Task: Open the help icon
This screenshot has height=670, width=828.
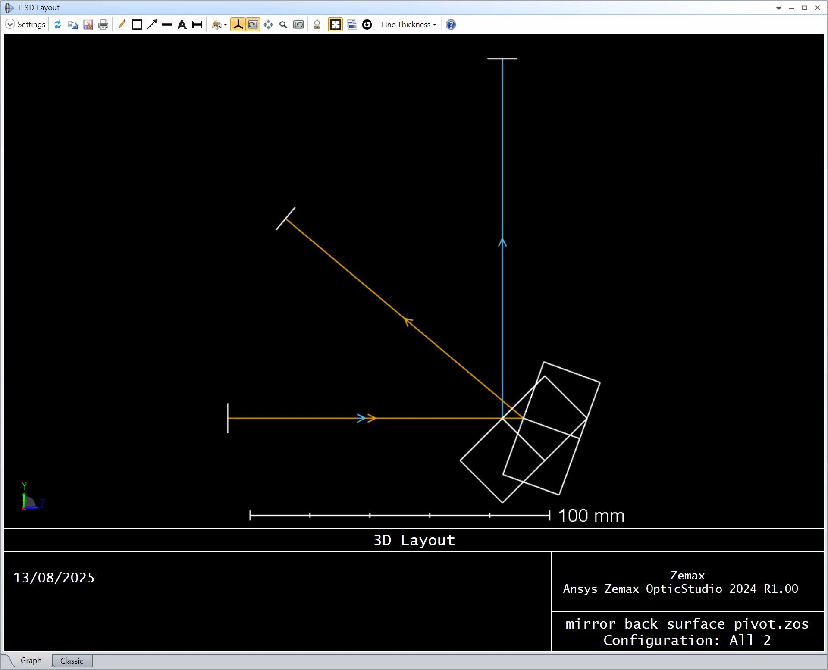Action: tap(451, 25)
